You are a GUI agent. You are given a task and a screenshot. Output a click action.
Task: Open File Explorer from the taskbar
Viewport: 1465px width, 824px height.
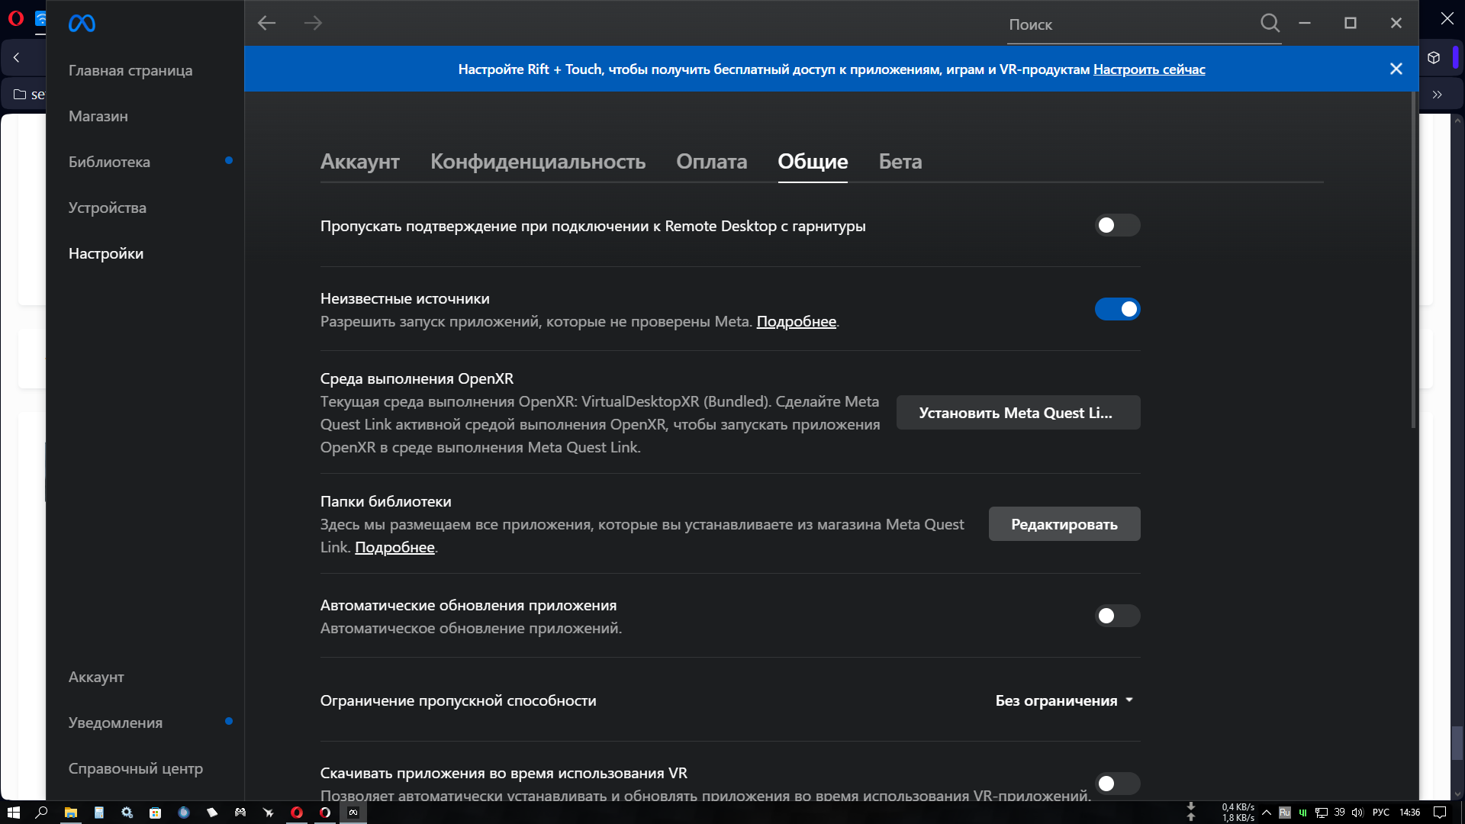70,813
